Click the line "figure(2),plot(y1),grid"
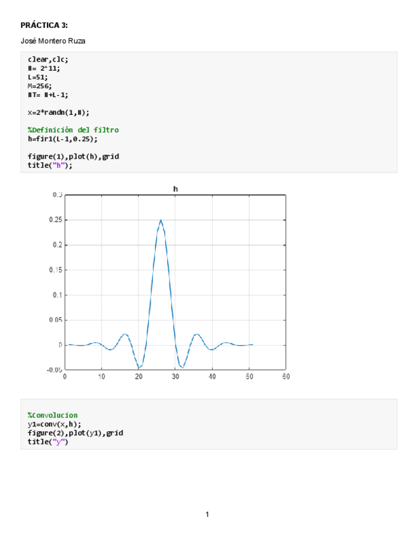416x538 pixels. [75, 433]
